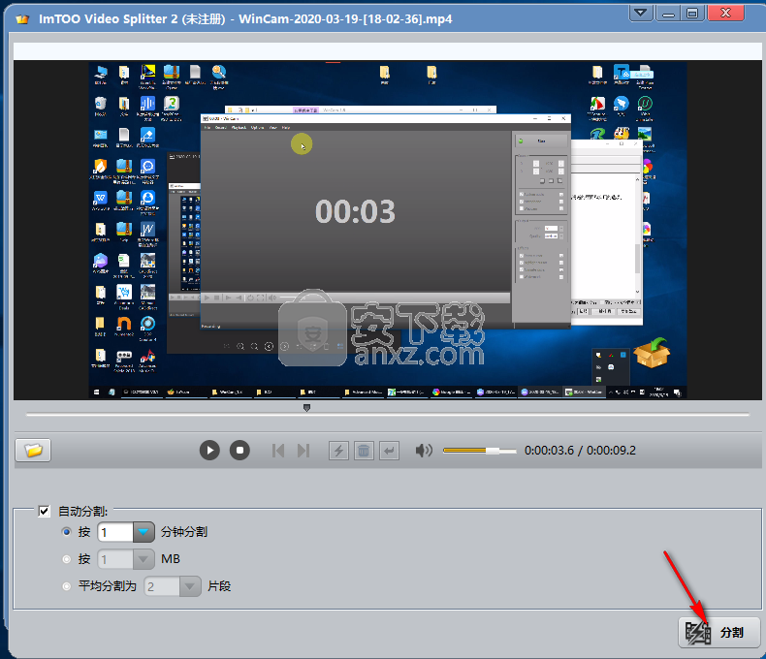Select 平均分割为 片段 radio button

(67, 585)
